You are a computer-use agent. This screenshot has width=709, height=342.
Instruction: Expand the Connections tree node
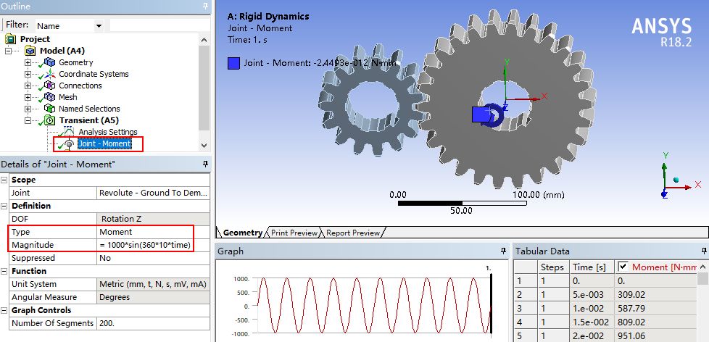28,85
